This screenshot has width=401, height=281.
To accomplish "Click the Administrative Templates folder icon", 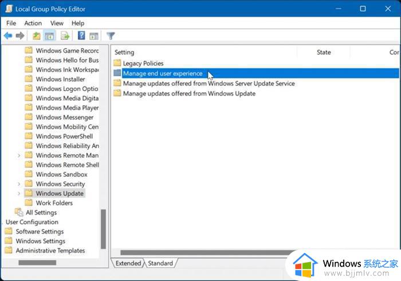I will 9,250.
